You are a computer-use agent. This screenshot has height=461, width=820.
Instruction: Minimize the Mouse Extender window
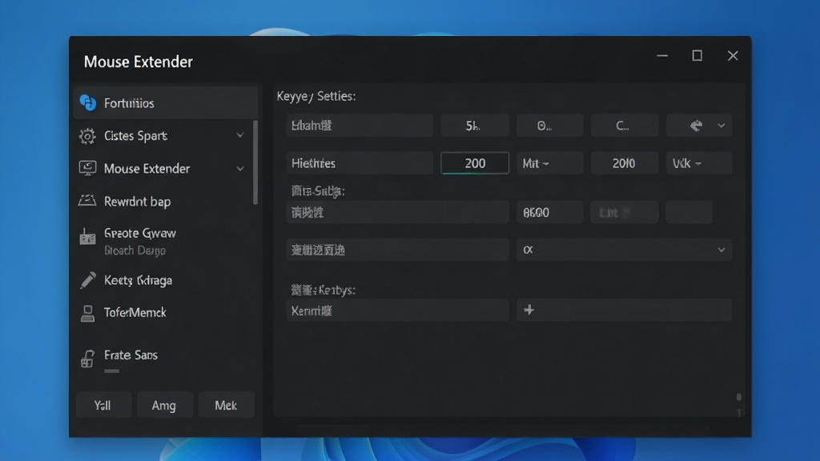click(x=662, y=55)
